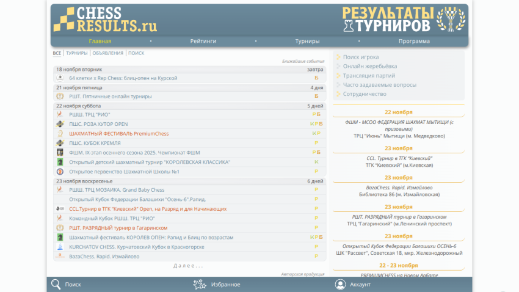Click the icon beside ФШМ. IX-этап осеннего сезона
The image size is (519, 292).
coord(60,153)
